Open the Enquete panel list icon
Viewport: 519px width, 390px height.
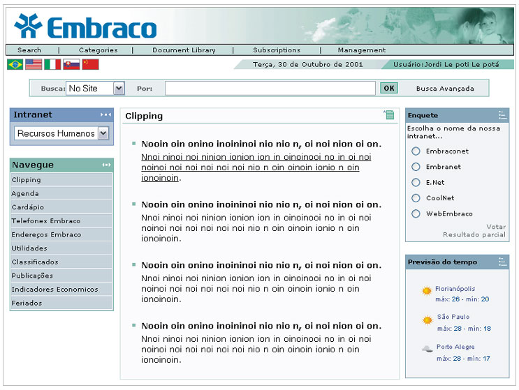pyautogui.click(x=502, y=115)
